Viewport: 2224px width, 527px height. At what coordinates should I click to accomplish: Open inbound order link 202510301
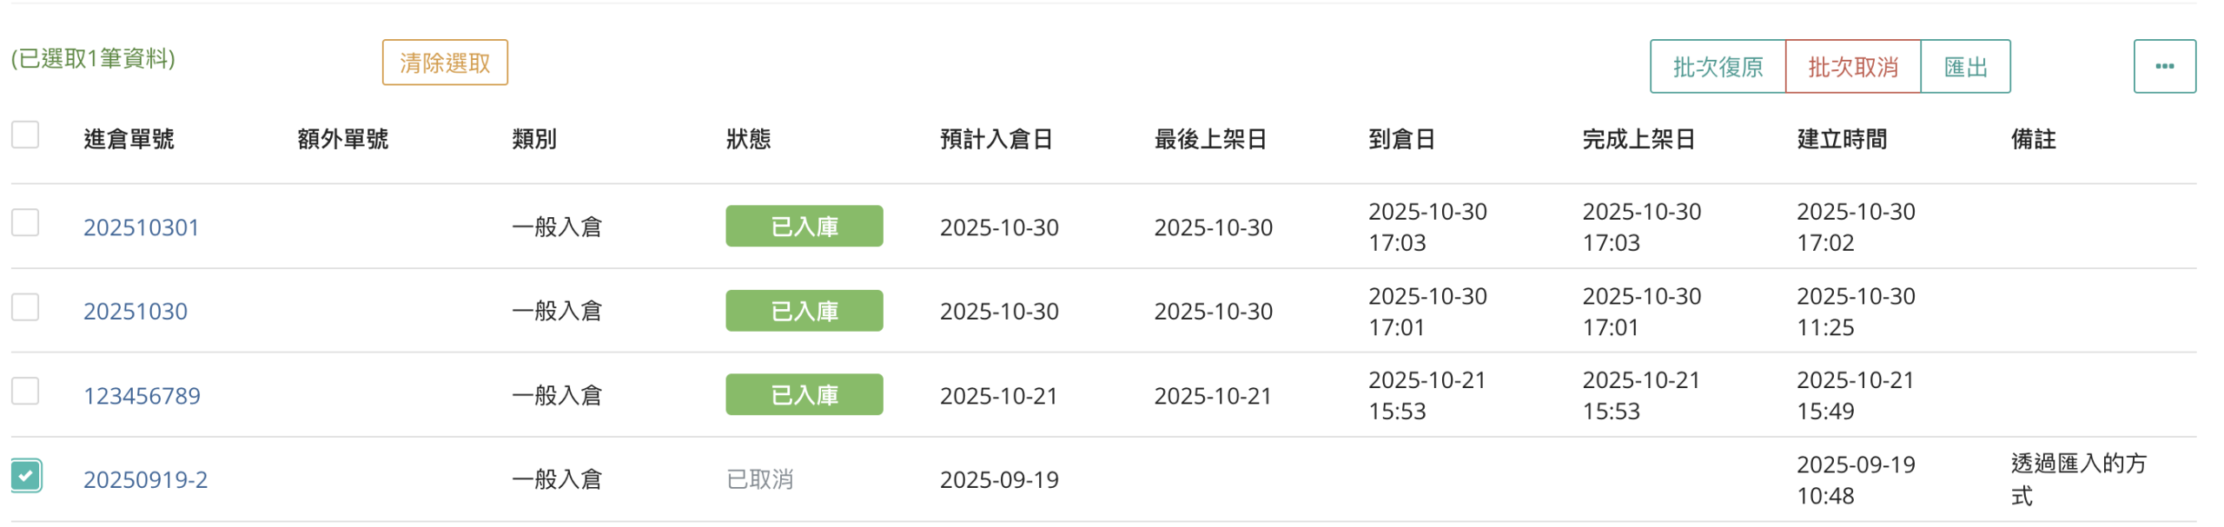(141, 227)
